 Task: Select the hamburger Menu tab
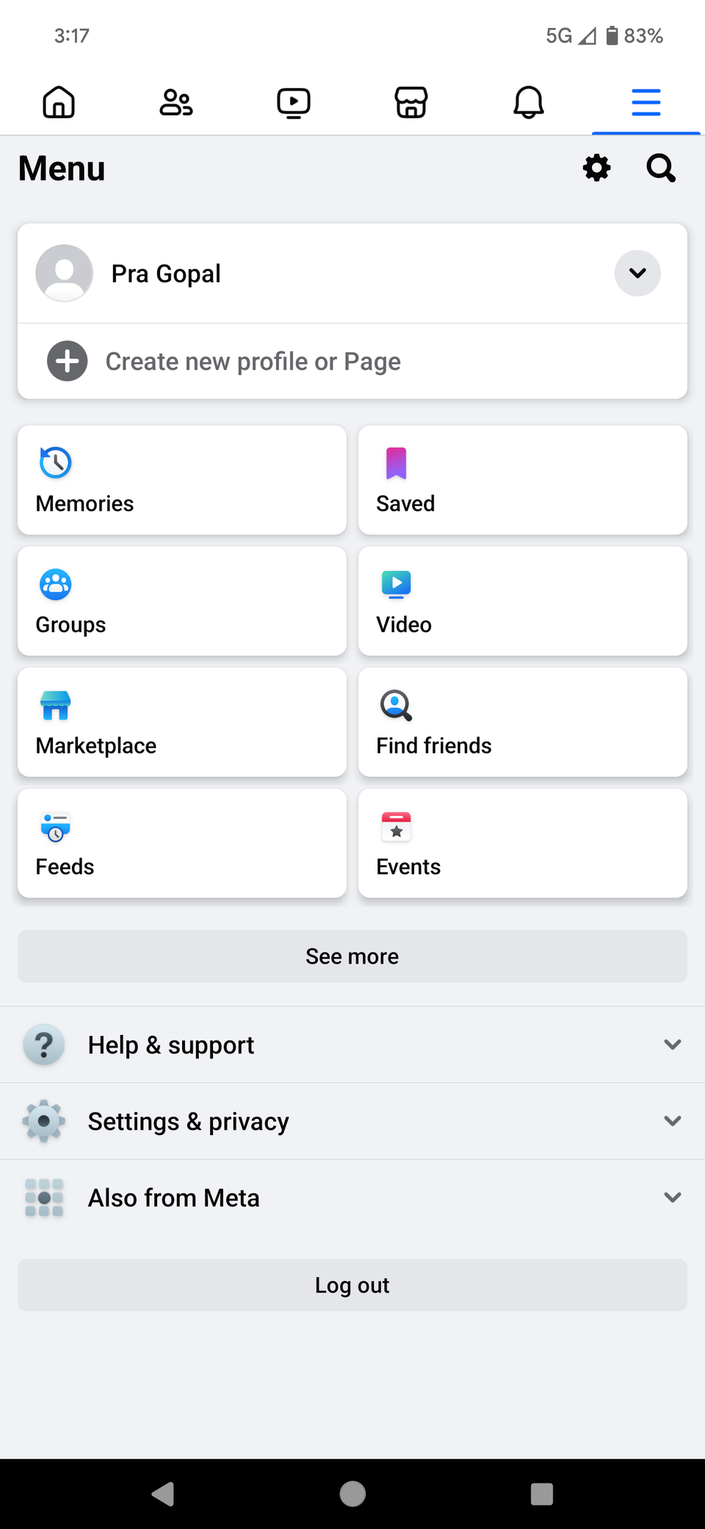(646, 102)
